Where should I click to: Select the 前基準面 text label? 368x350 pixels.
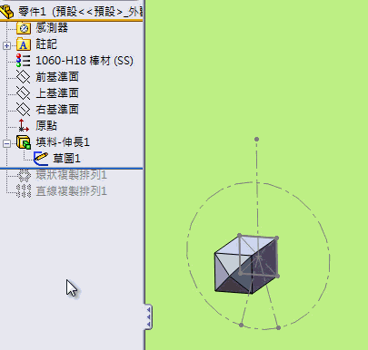57,77
